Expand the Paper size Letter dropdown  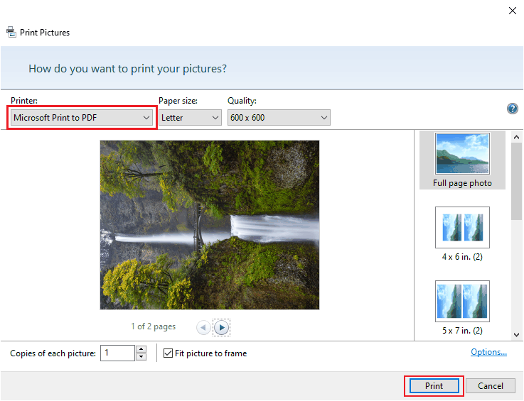click(x=190, y=118)
